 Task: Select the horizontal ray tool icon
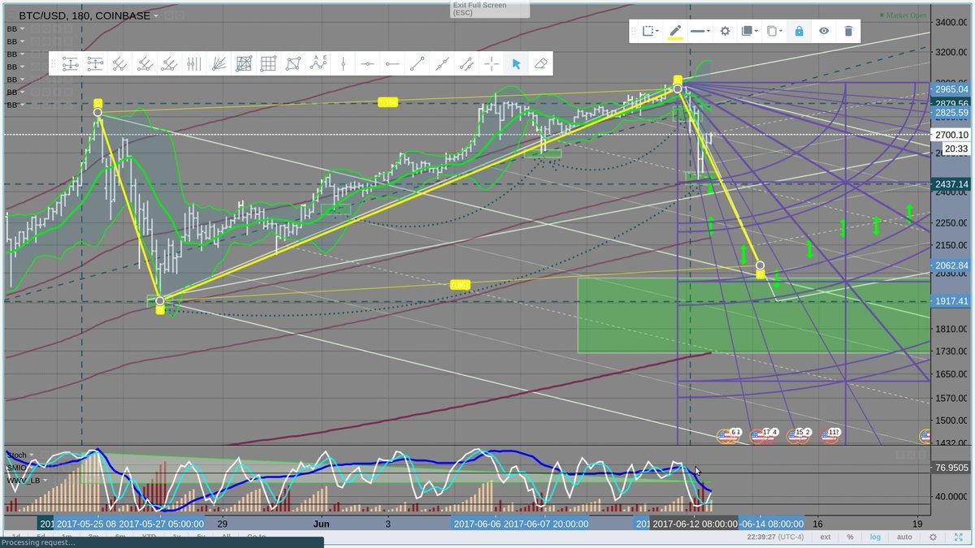392,63
